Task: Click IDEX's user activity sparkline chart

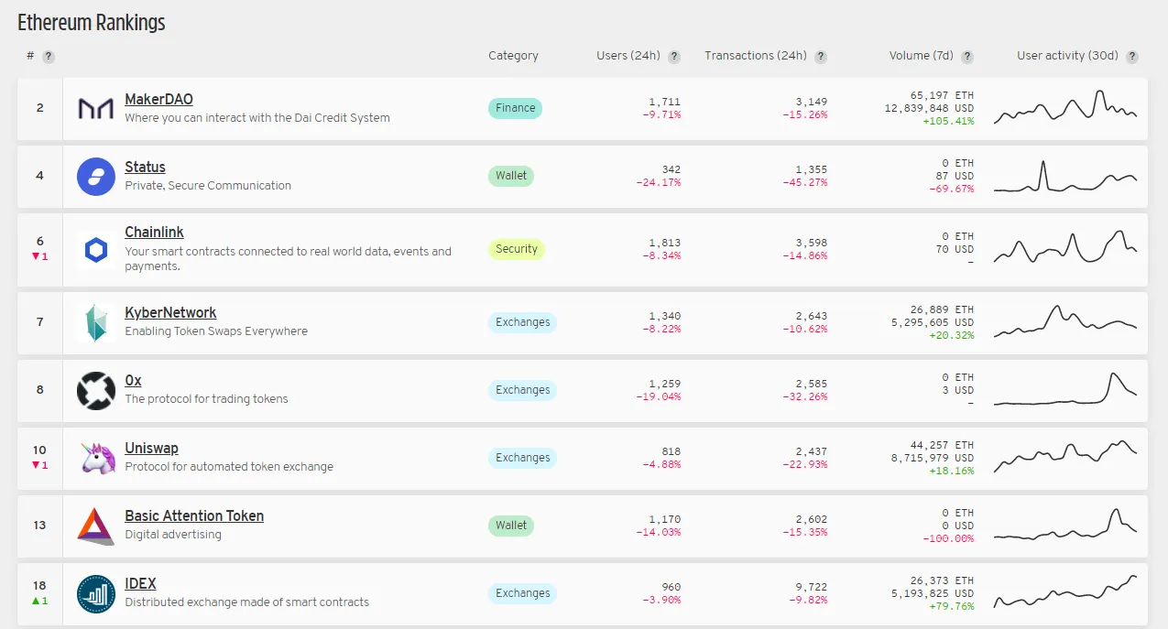Action: (x=1065, y=591)
